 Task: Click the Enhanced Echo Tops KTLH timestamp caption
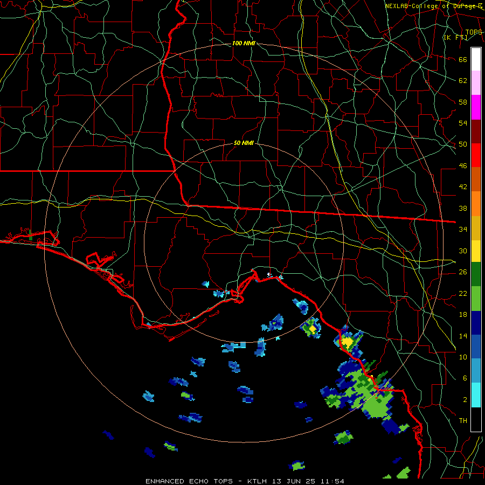[245, 481]
